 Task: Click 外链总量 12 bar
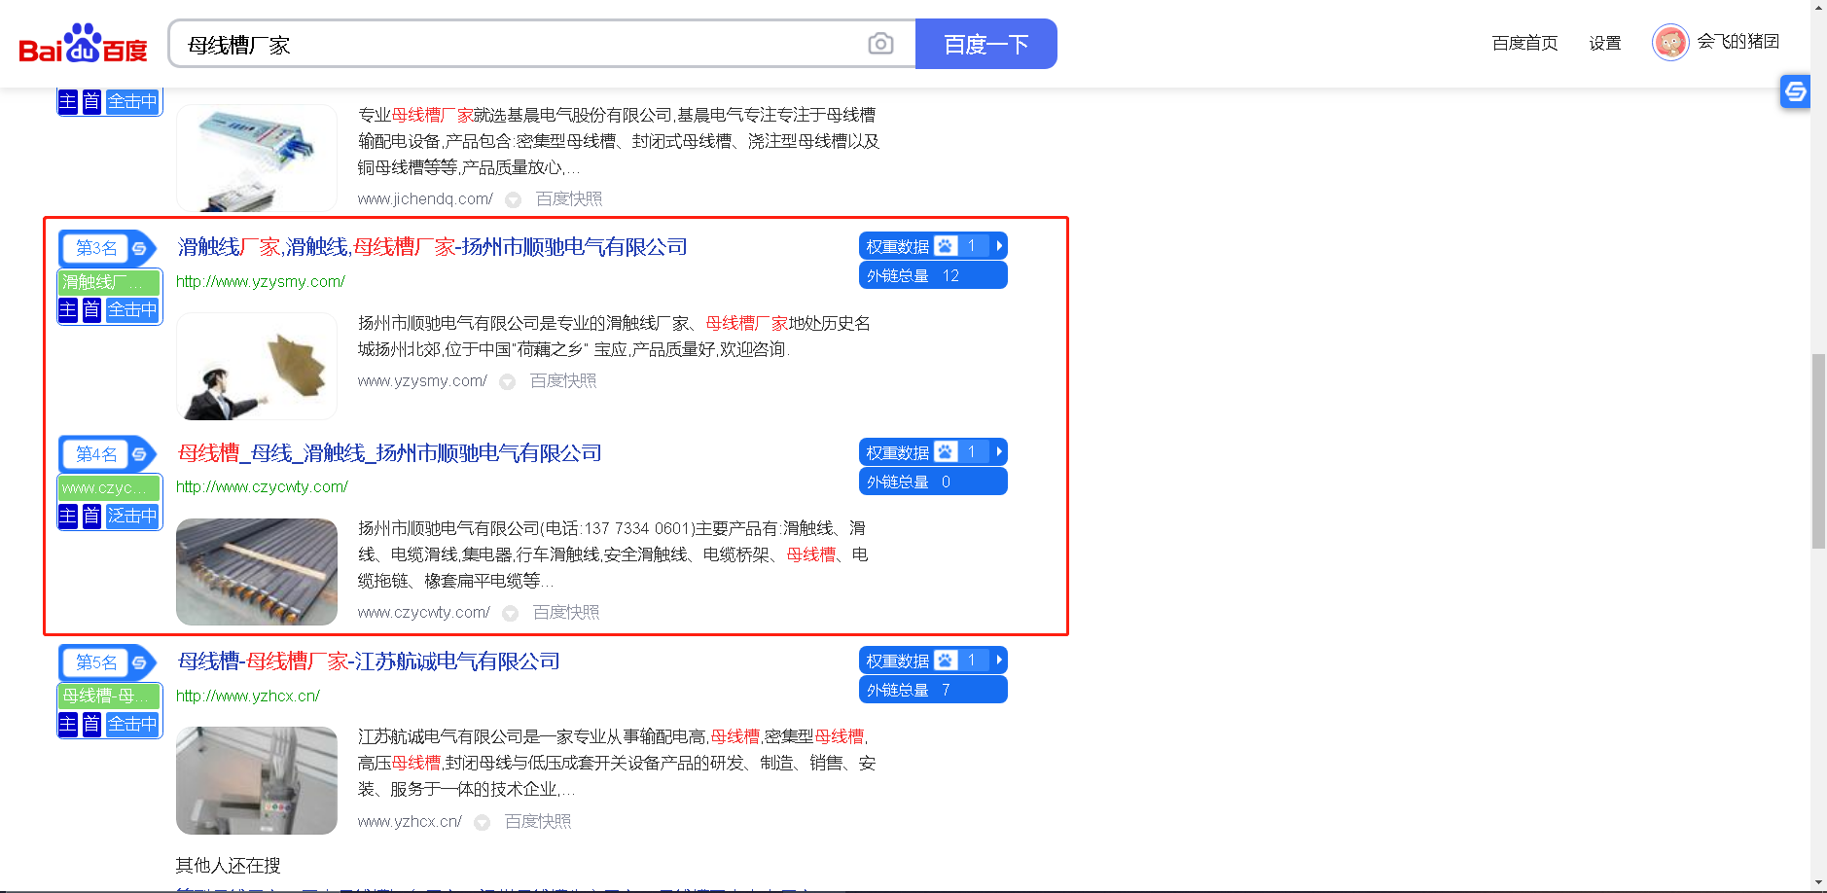(933, 275)
